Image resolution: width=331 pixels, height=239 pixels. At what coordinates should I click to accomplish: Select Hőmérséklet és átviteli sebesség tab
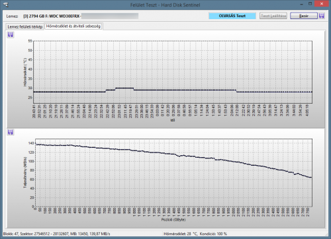click(x=73, y=26)
